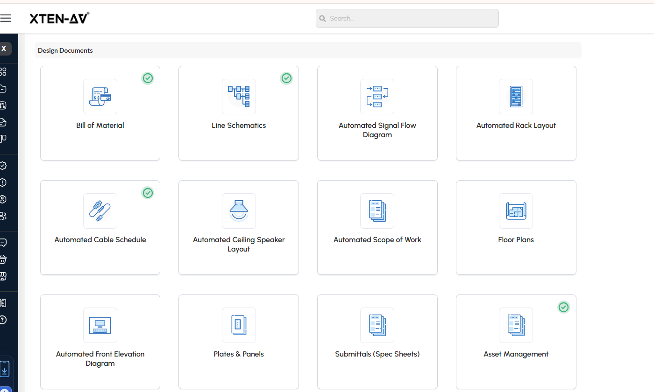654x392 pixels.
Task: Click the Automated Front Elevation Diagram icon
Action: point(100,325)
